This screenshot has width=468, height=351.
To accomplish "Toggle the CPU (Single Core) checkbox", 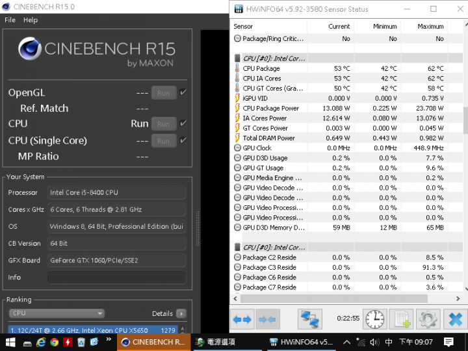I will [183, 140].
